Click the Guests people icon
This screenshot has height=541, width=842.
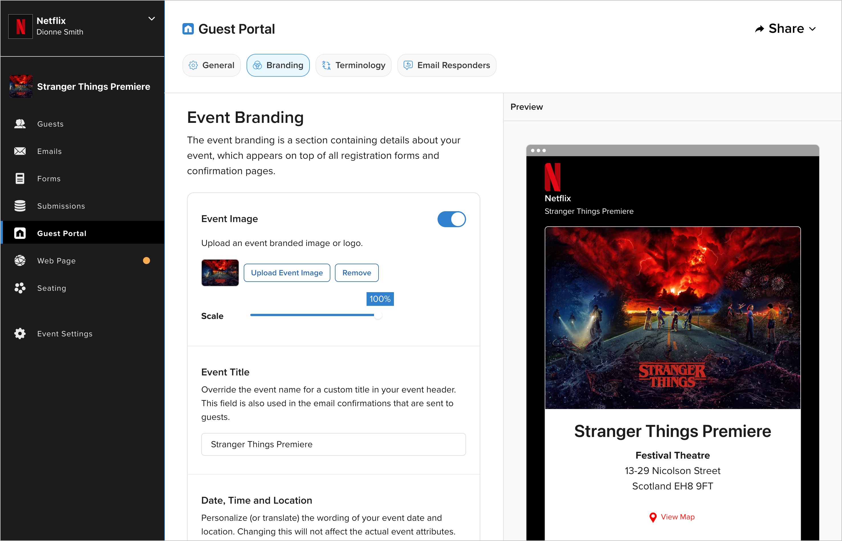click(20, 124)
